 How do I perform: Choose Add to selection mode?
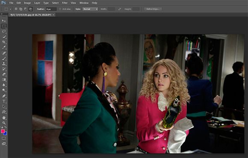pyautogui.click(x=21, y=9)
